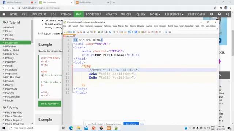Click the Windows taskbar search box

[x=34, y=128]
